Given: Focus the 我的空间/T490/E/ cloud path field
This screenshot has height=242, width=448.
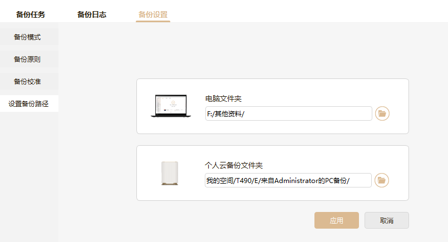Looking at the screenshot, I should (288, 180).
